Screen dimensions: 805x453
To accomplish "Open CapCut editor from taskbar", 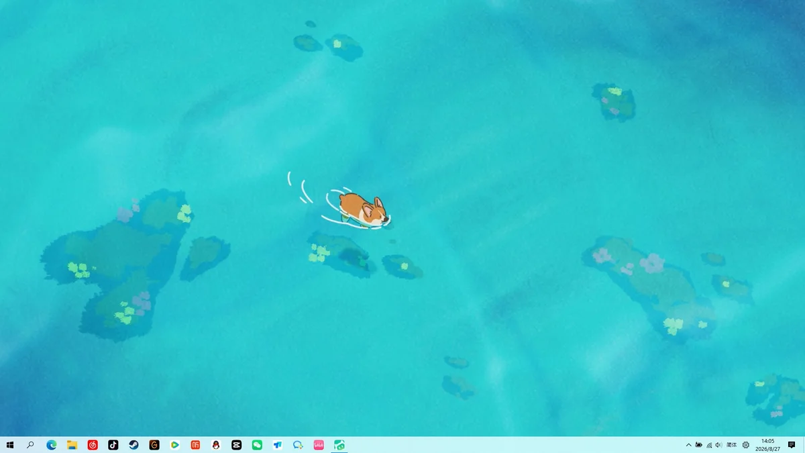I will coord(236,445).
